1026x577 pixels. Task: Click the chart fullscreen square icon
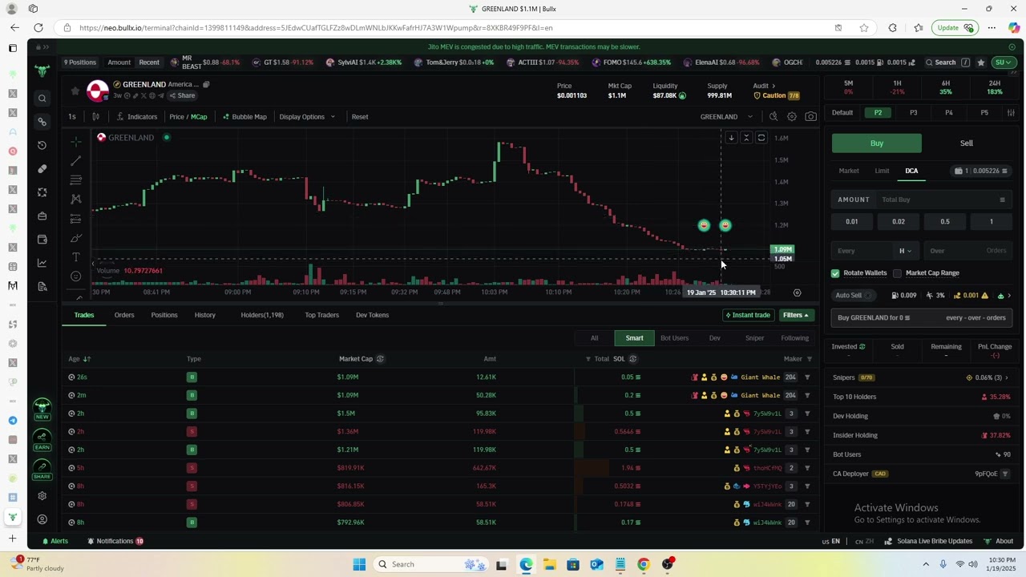[x=761, y=138]
